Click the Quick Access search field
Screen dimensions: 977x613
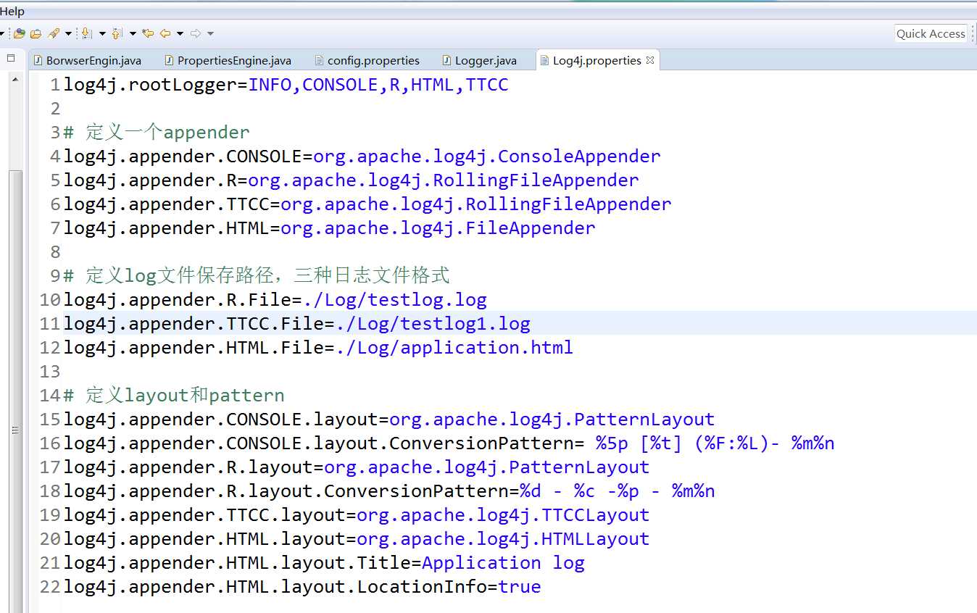[x=931, y=33]
